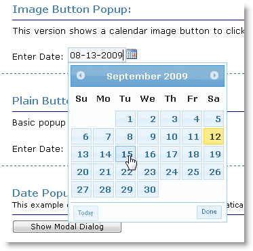Select day 19 on Saturday column
253x251 pixels.
point(214,154)
